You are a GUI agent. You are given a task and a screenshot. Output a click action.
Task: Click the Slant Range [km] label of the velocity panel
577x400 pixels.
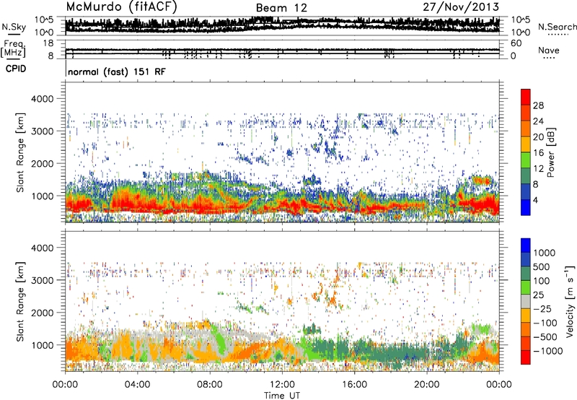pyautogui.click(x=20, y=302)
